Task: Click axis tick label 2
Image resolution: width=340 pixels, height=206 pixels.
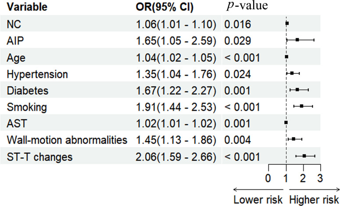Action: (x=303, y=178)
